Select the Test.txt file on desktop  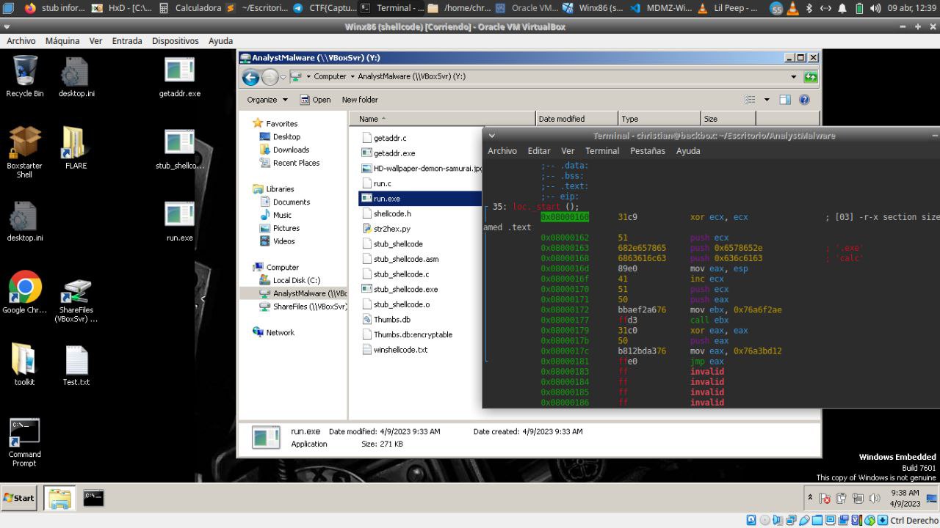76,364
